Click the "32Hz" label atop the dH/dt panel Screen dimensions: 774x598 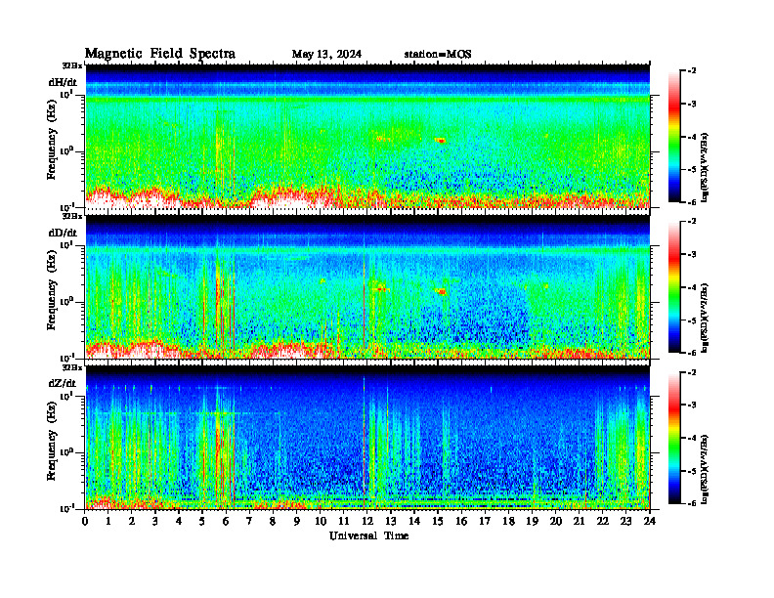[x=72, y=65]
